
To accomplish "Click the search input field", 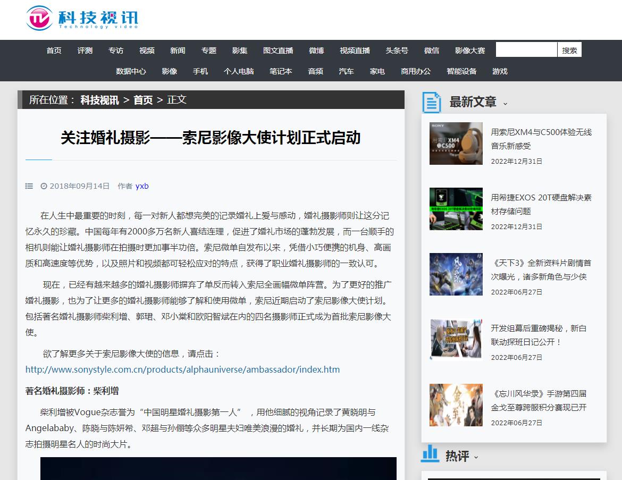I will [526, 49].
